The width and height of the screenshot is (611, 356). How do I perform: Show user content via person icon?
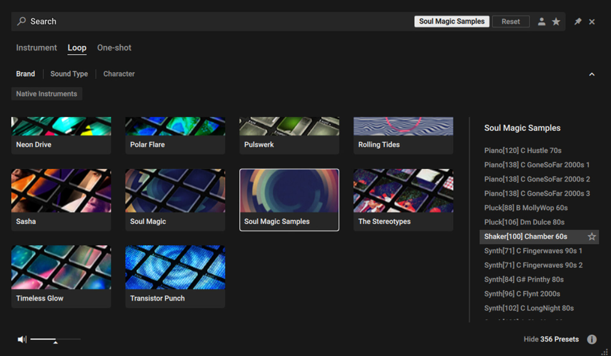541,22
